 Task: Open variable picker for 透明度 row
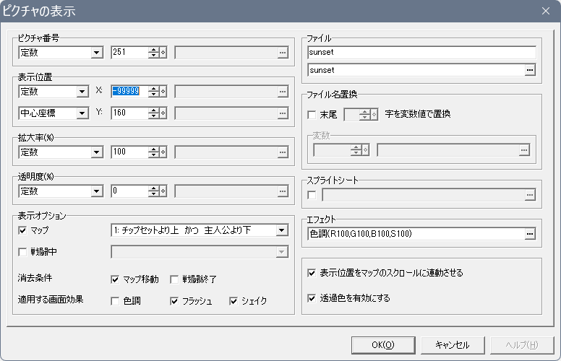pos(283,191)
